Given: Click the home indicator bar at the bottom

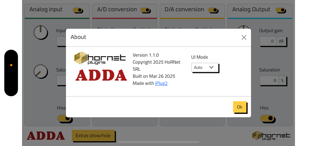Looking at the screenshot, I should 158,142.
